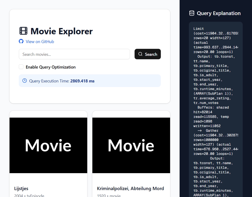Click the written=11052 value in plan

tap(207, 126)
